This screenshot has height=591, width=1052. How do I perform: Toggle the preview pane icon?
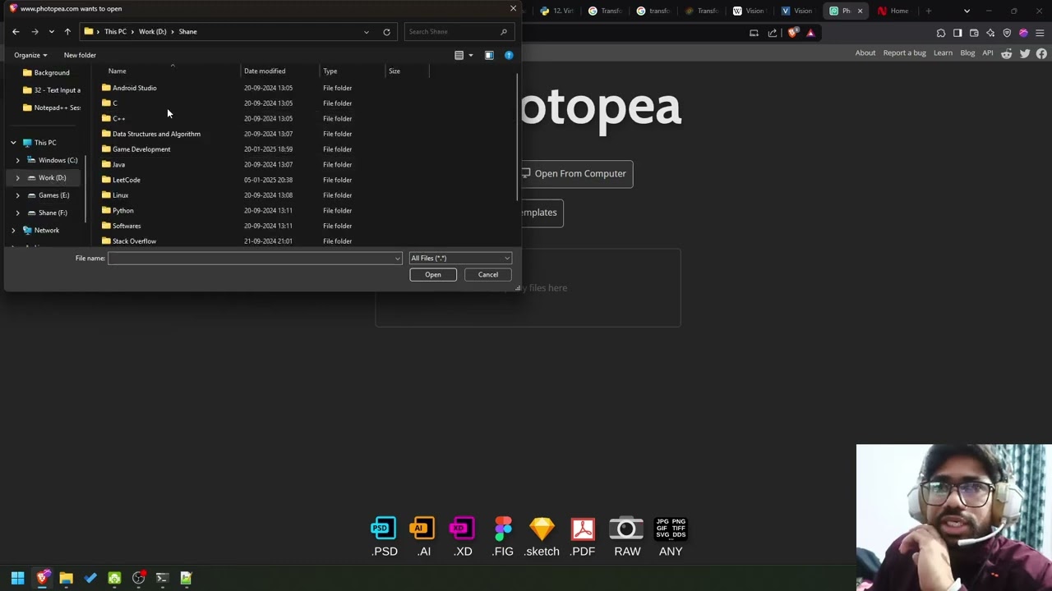[489, 55]
